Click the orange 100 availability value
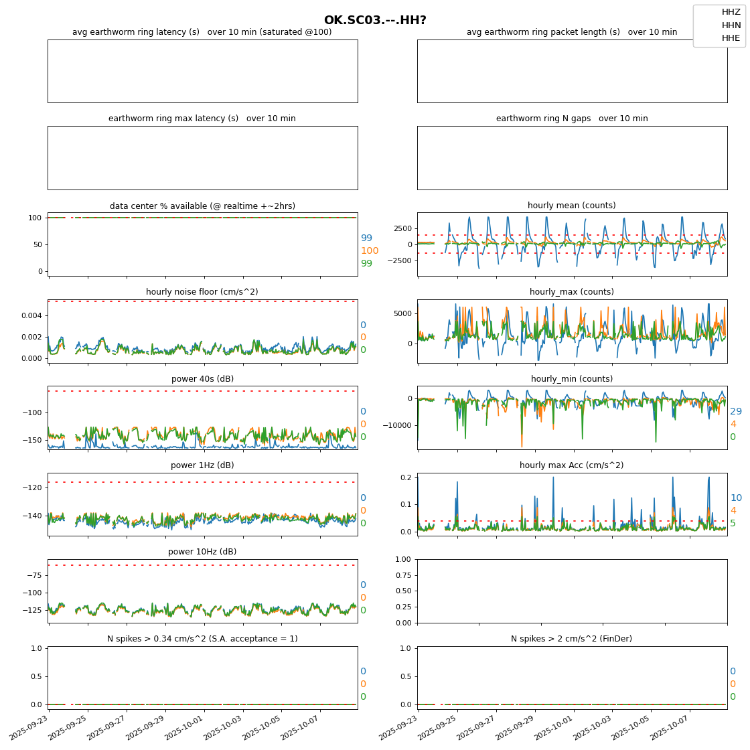 pyautogui.click(x=370, y=251)
